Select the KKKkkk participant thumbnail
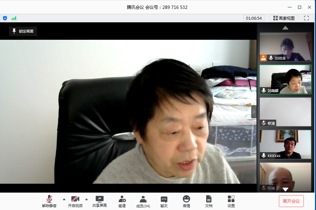Viewport: 316px width, 210px height. 285,144
